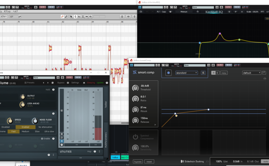Toggle Bypass in the Melda plugin
Viewport: 269px width, 166px height.
coord(61,83)
